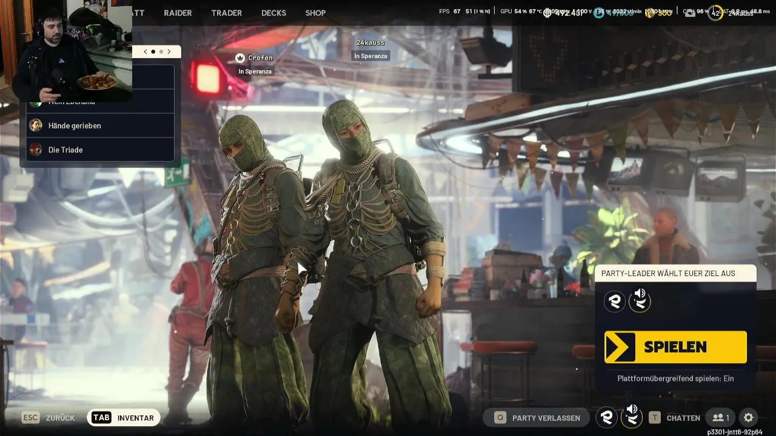The width and height of the screenshot is (776, 436).
Task: Click PARTY VERLASSEN to leave party
Action: 538,418
